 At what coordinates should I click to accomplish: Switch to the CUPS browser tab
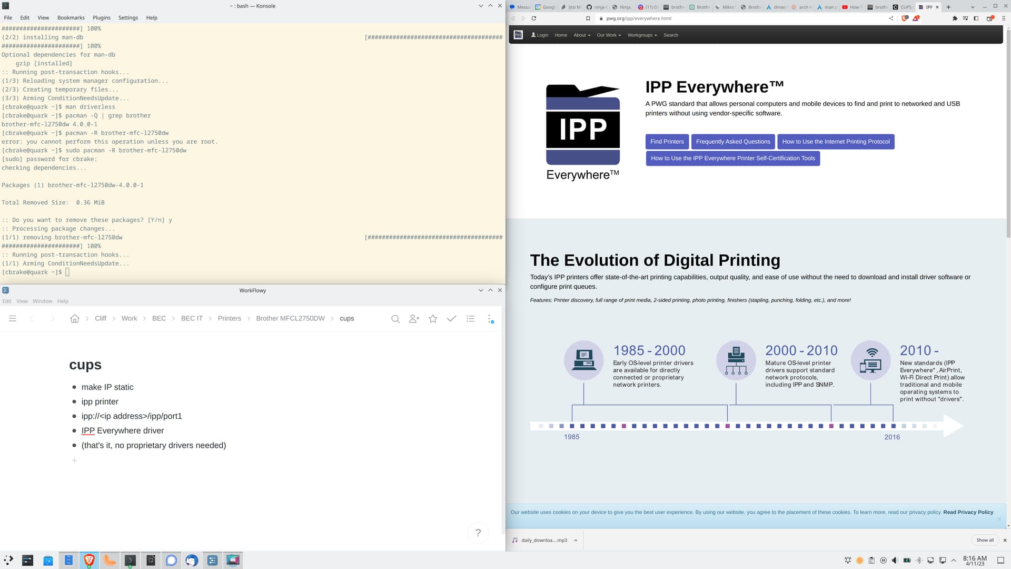(x=904, y=7)
